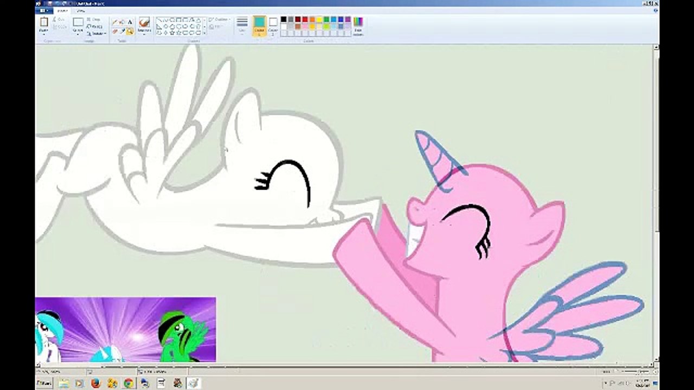Open the line Size dropdown
694x390 pixels.
click(242, 25)
